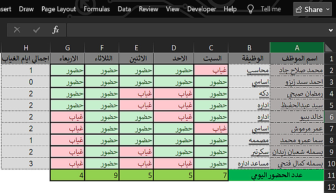This screenshot has width=336, height=193.
Task: Click employee name 'بسمله شعبان زيدان'
Action: pyautogui.click(x=297, y=152)
